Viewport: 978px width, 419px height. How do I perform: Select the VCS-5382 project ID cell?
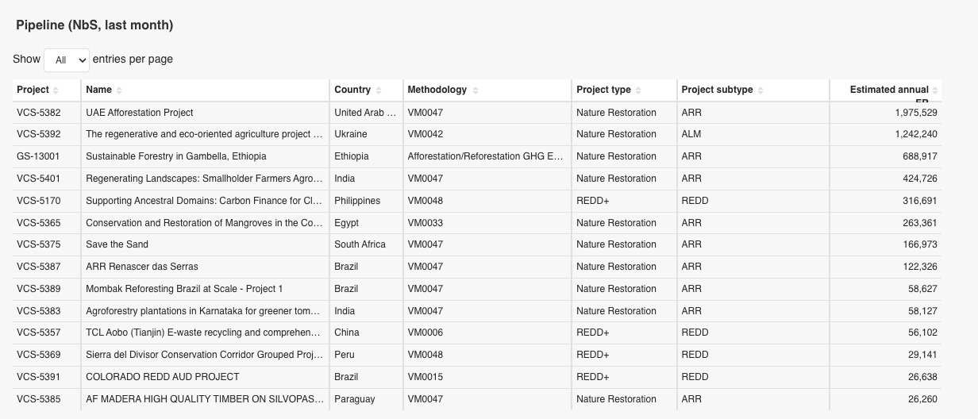[38, 113]
